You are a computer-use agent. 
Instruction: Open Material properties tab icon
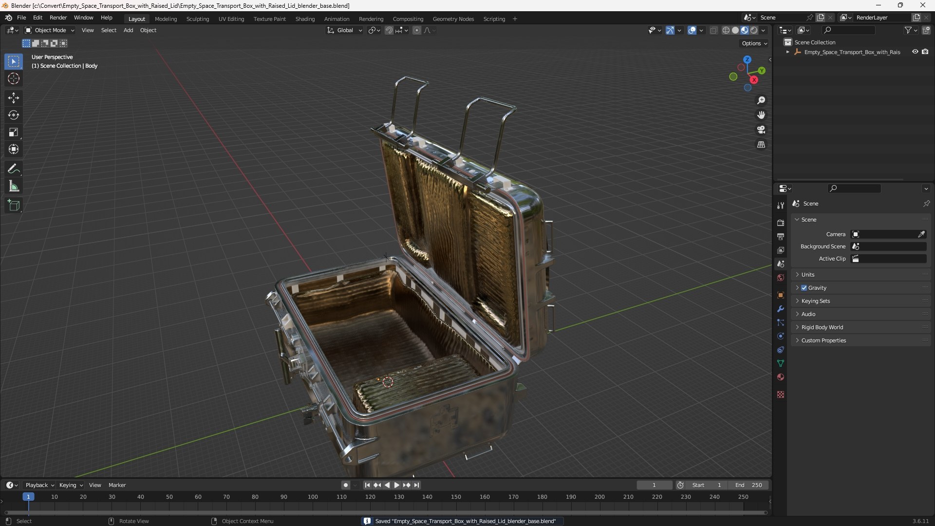(x=781, y=377)
